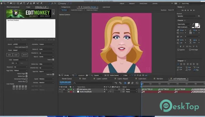Select the Zoom magnifier tool

point(4,4)
